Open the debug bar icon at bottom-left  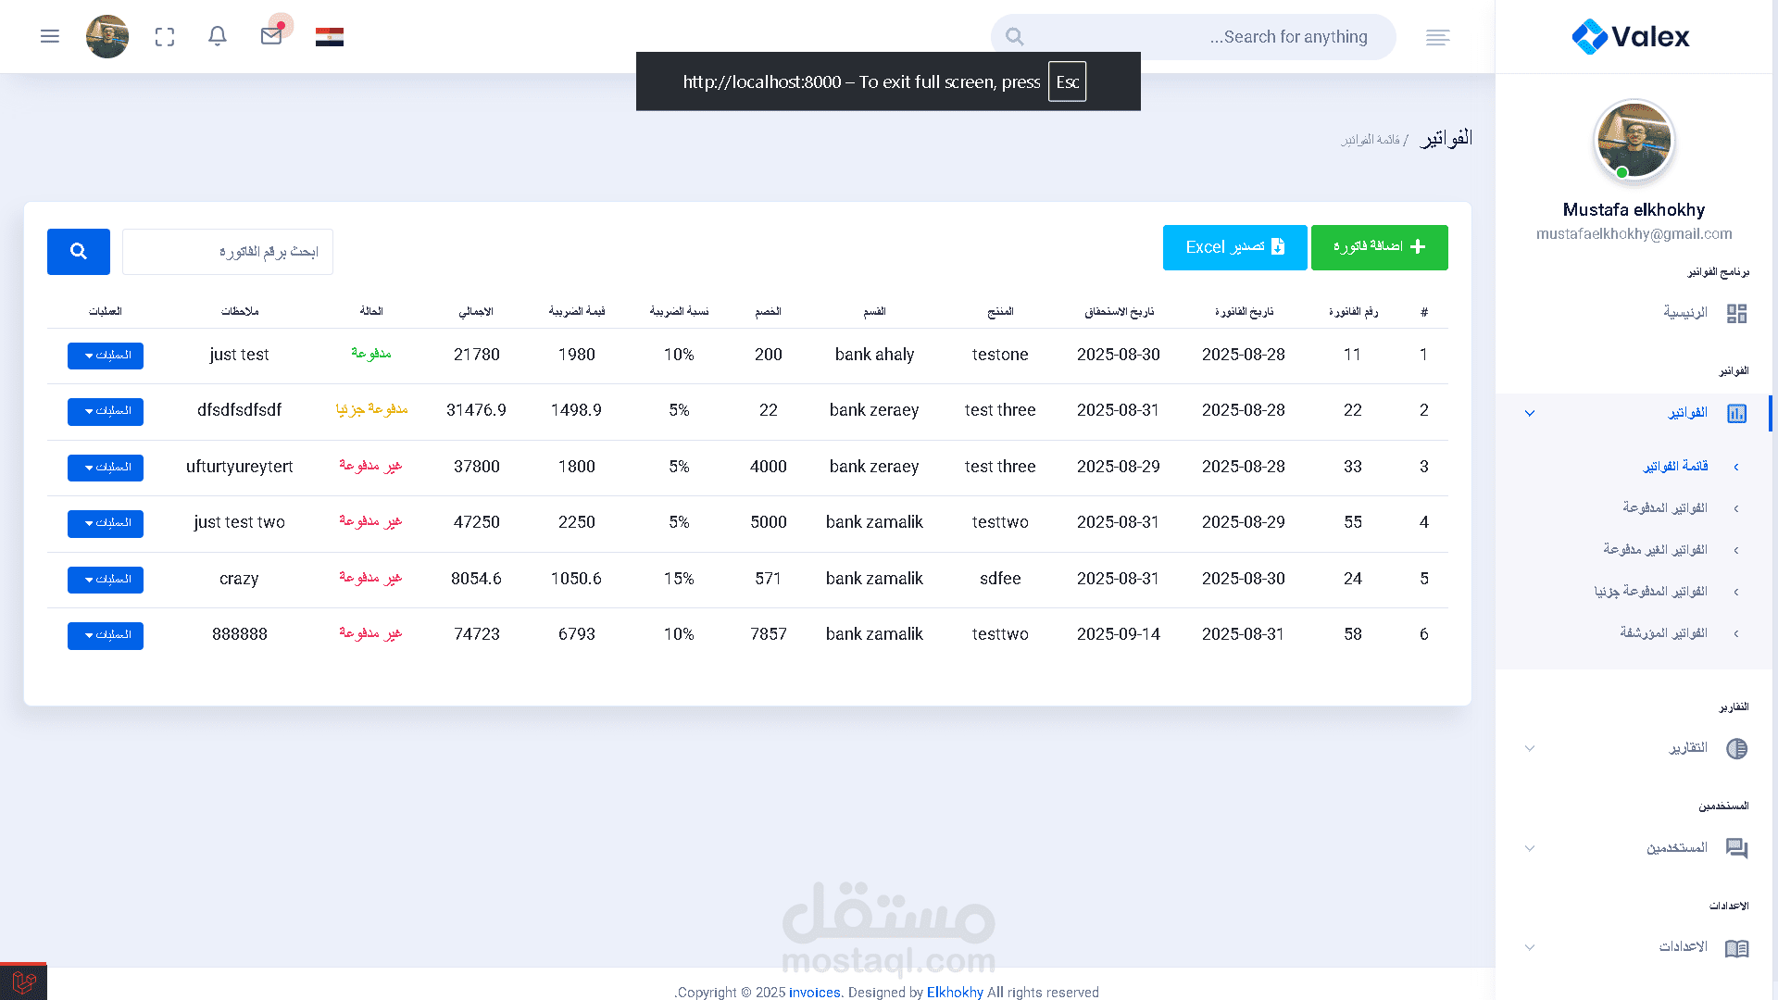pos(23,981)
